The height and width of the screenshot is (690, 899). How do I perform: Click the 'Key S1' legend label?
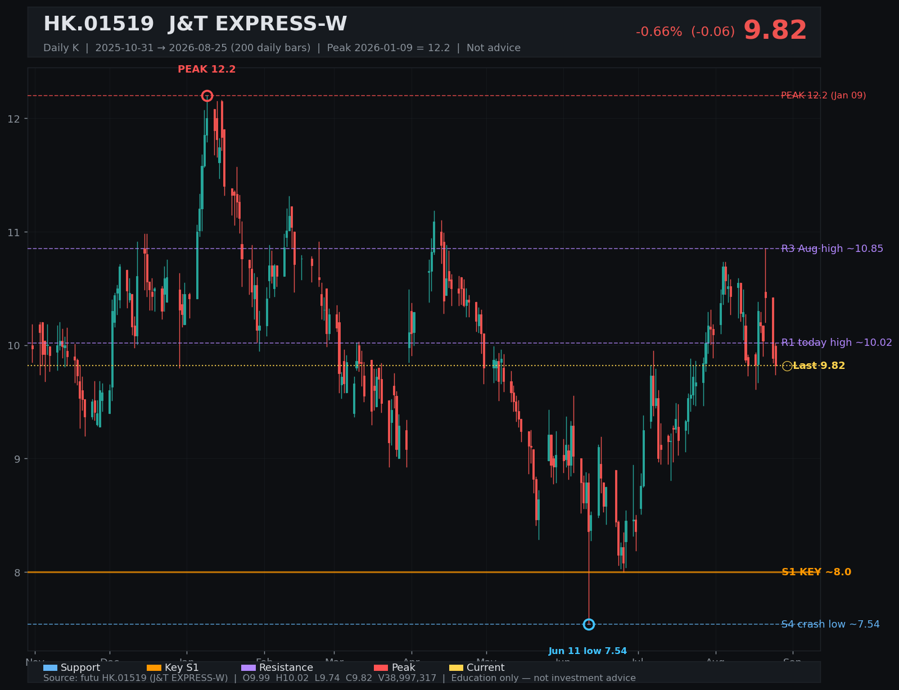pos(182,668)
